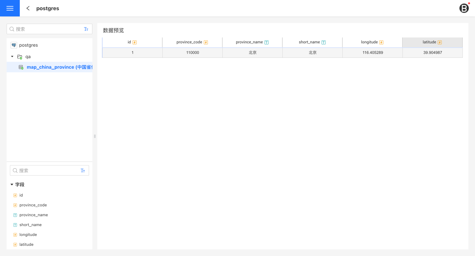Click type icon on short_name column header
The image size is (475, 256).
pyautogui.click(x=324, y=42)
